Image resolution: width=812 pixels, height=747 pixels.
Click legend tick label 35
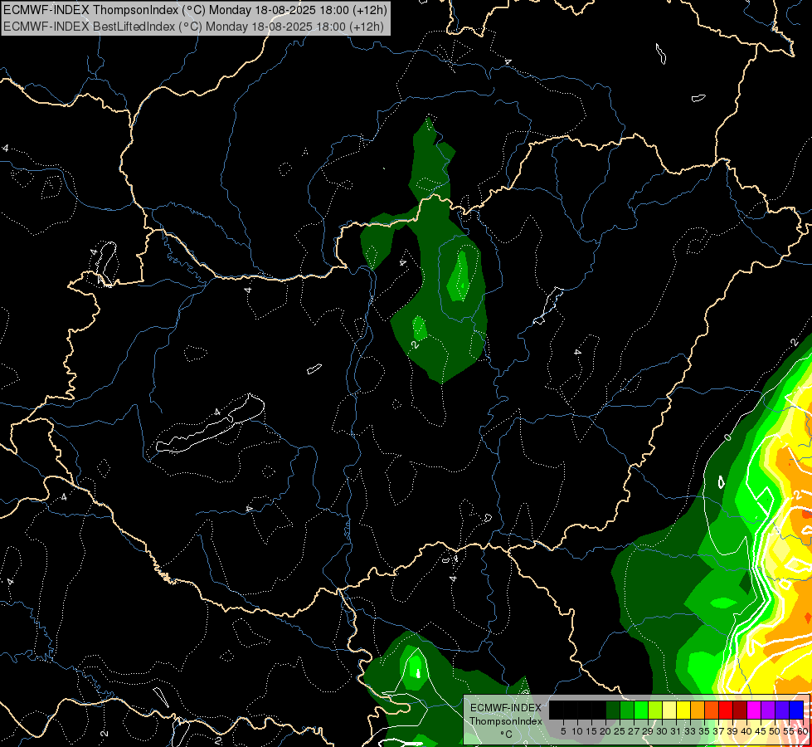pyautogui.click(x=704, y=731)
